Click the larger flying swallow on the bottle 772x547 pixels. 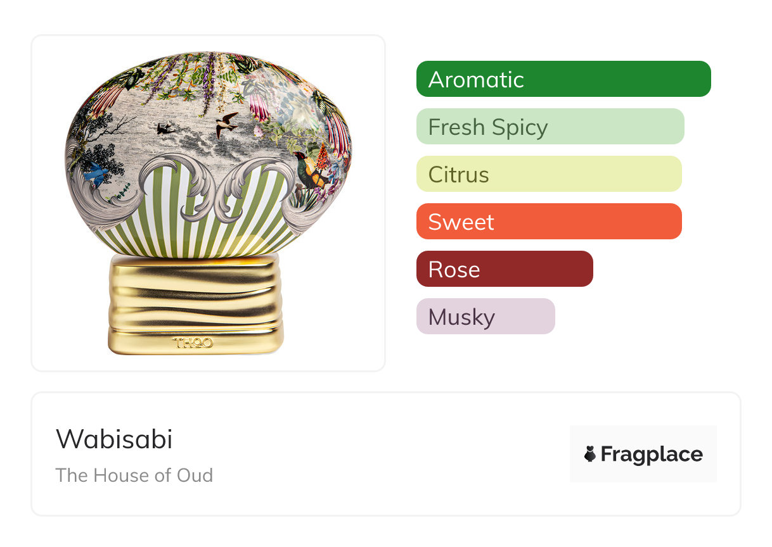click(x=226, y=124)
